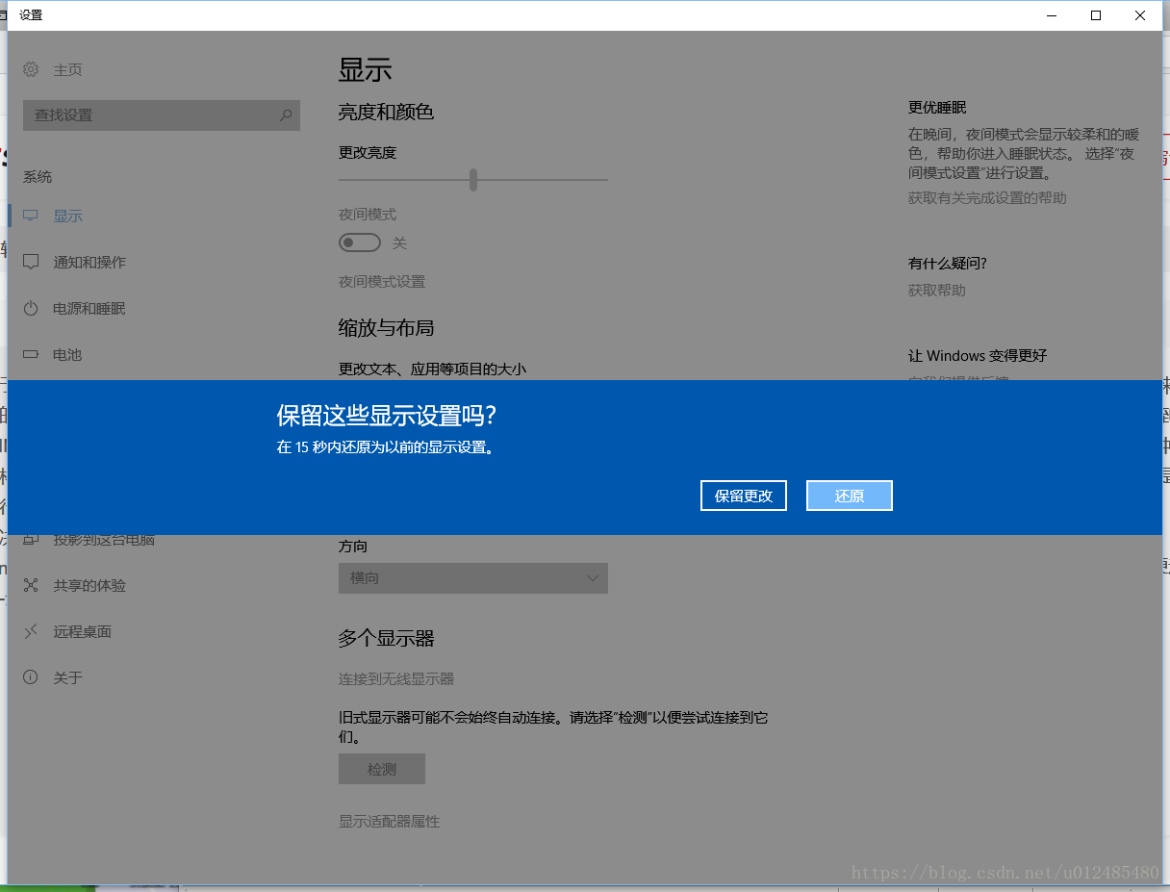Select the 通知和操作 bell icon
The width and height of the screenshot is (1170, 892).
point(31,262)
